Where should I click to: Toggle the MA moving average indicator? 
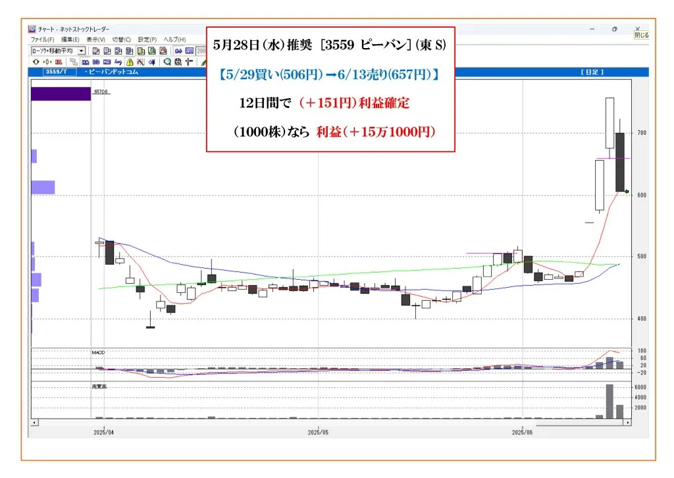(x=85, y=63)
